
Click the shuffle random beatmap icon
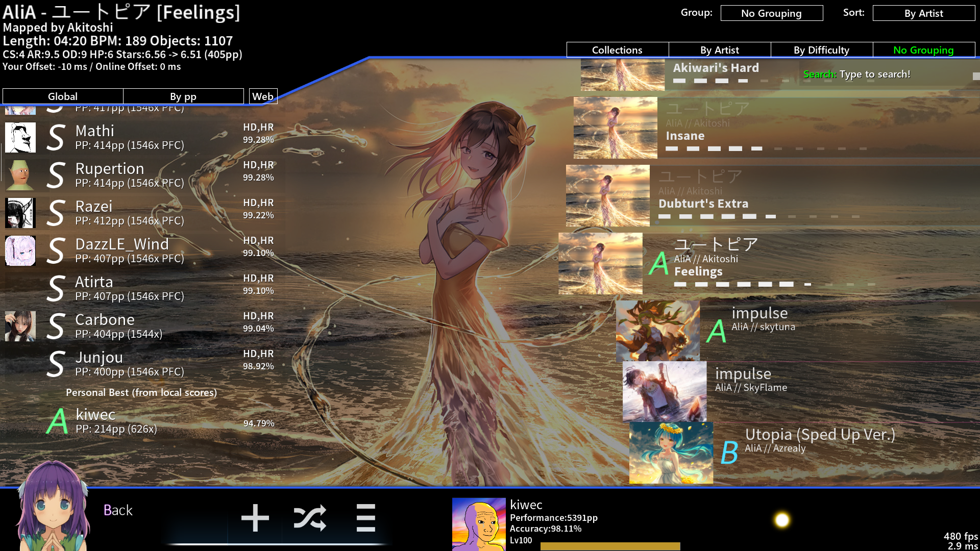coord(310,518)
